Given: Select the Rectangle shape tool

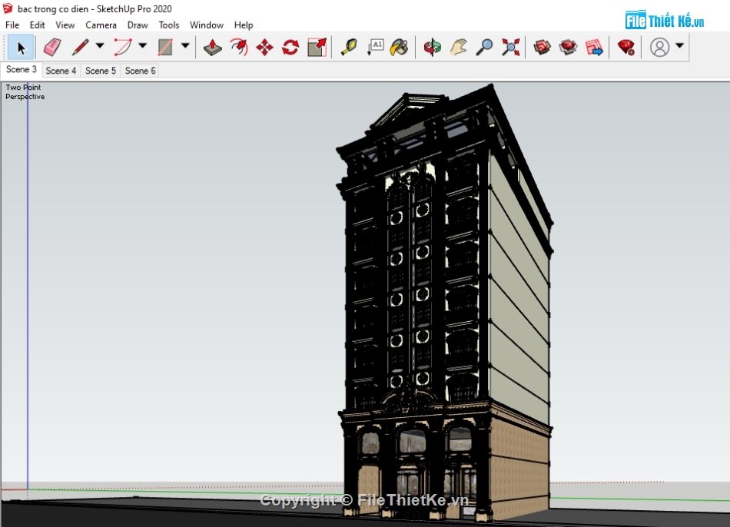Looking at the screenshot, I should (x=165, y=47).
